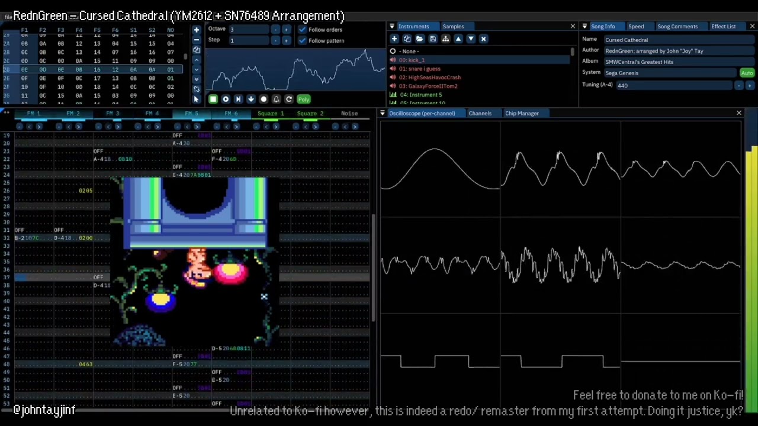This screenshot has width=758, height=426.
Task: Move the selected instrument down
Action: (x=471, y=39)
